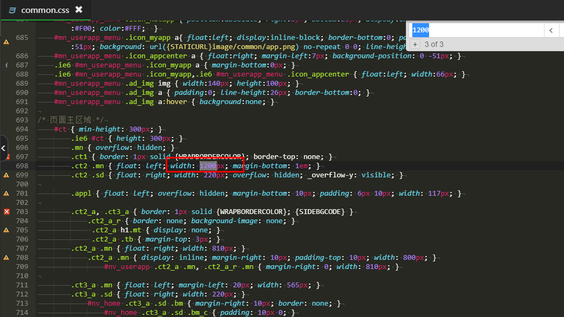
Task: Click the '.appl' selector on line 701
Action: pyautogui.click(x=81, y=194)
